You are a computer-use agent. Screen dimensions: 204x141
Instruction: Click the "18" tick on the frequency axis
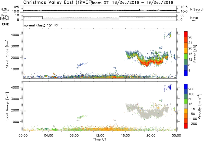point(17,15)
